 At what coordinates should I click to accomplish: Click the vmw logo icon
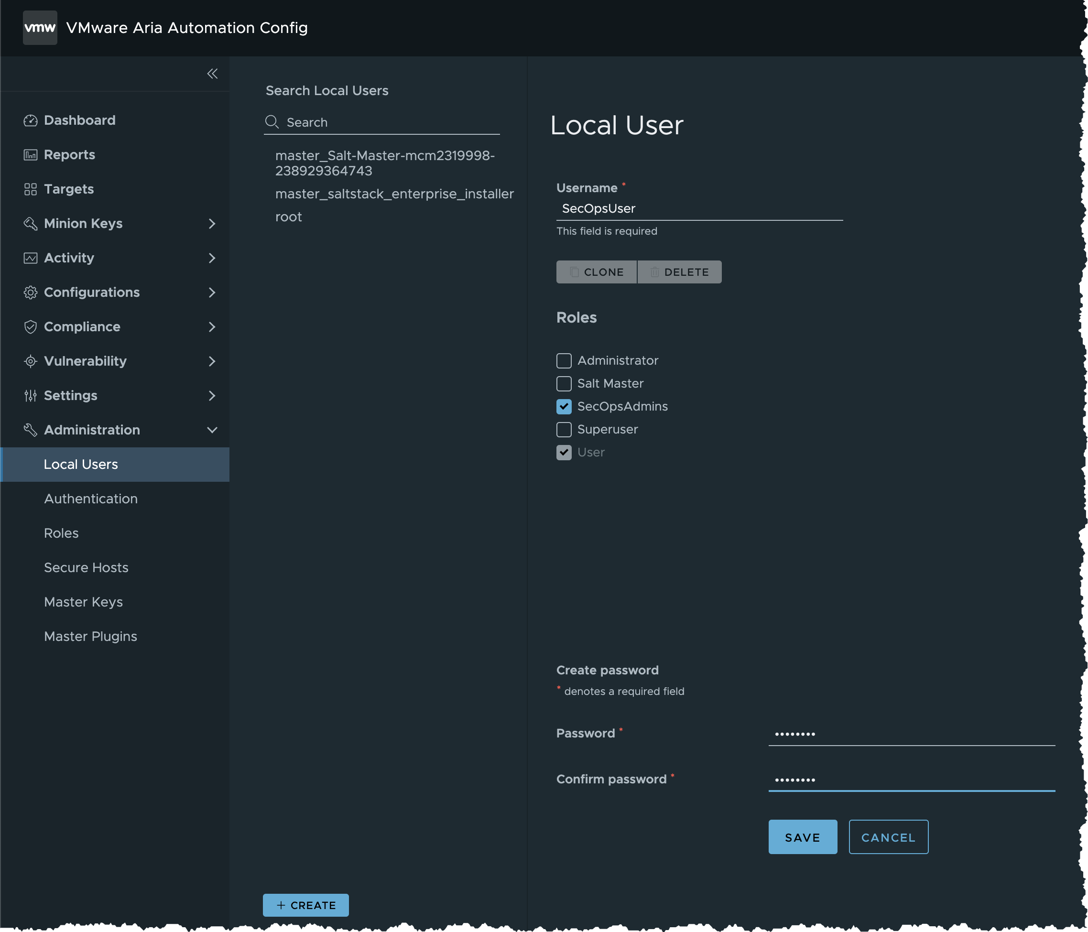pyautogui.click(x=40, y=27)
